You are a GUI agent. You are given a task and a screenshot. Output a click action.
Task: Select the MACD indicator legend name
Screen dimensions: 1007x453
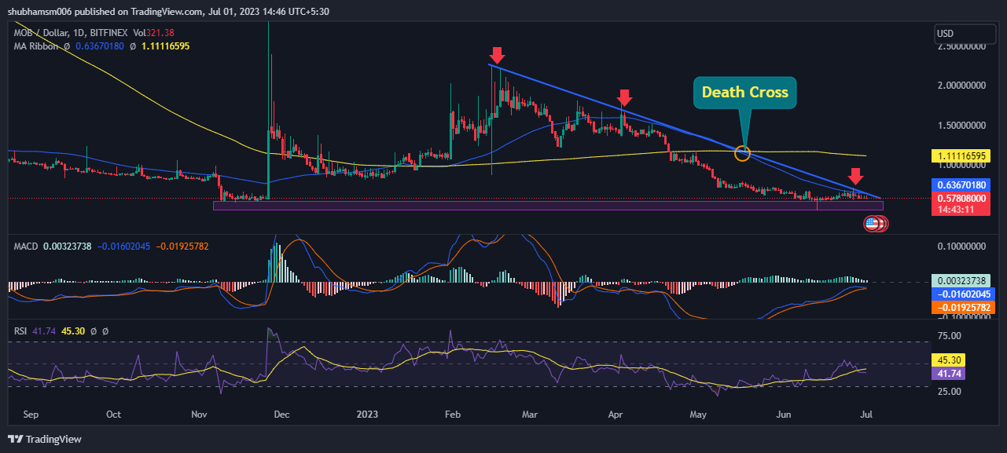click(x=27, y=247)
